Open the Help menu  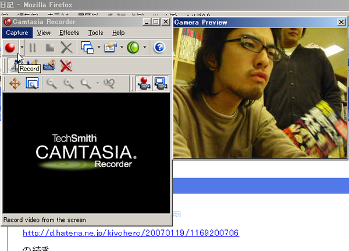(119, 33)
